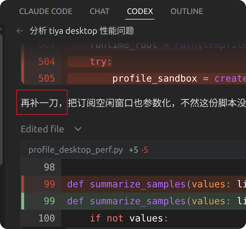
Task: Select the CODEX tab
Action: (140, 11)
